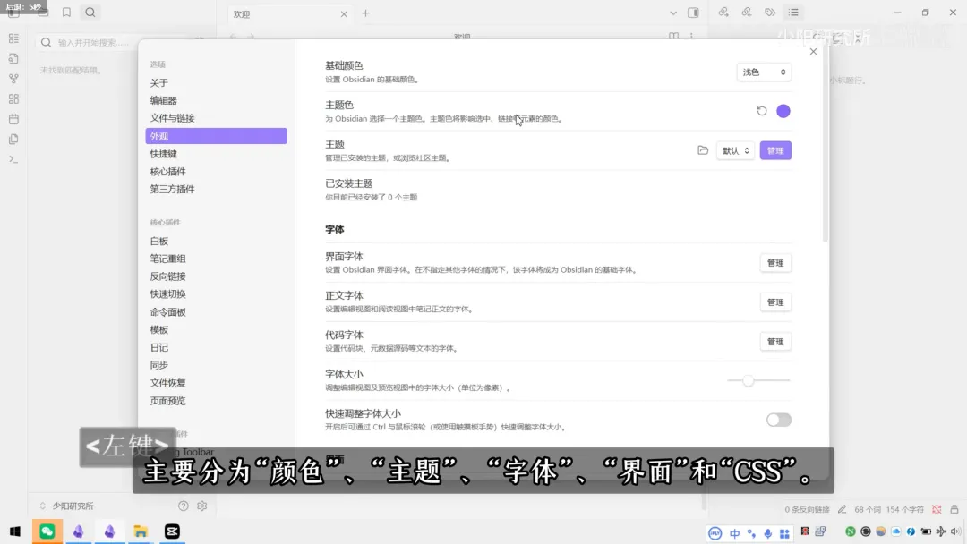Image resolution: width=967 pixels, height=544 pixels.
Task: Select the card board icon in left sidebar
Action: click(13, 99)
